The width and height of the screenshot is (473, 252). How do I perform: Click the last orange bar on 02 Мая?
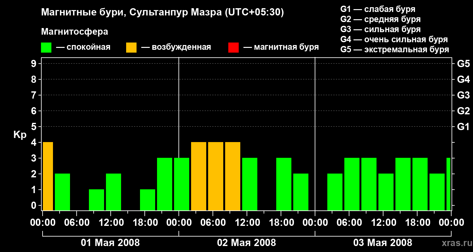233,176
